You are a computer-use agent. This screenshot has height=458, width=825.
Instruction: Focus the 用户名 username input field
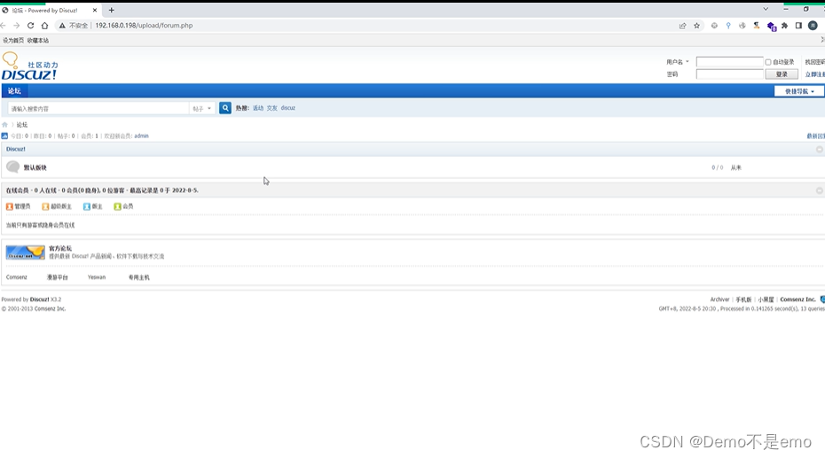pos(729,62)
